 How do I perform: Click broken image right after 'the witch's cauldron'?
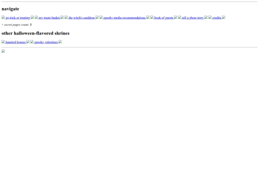[97, 17]
